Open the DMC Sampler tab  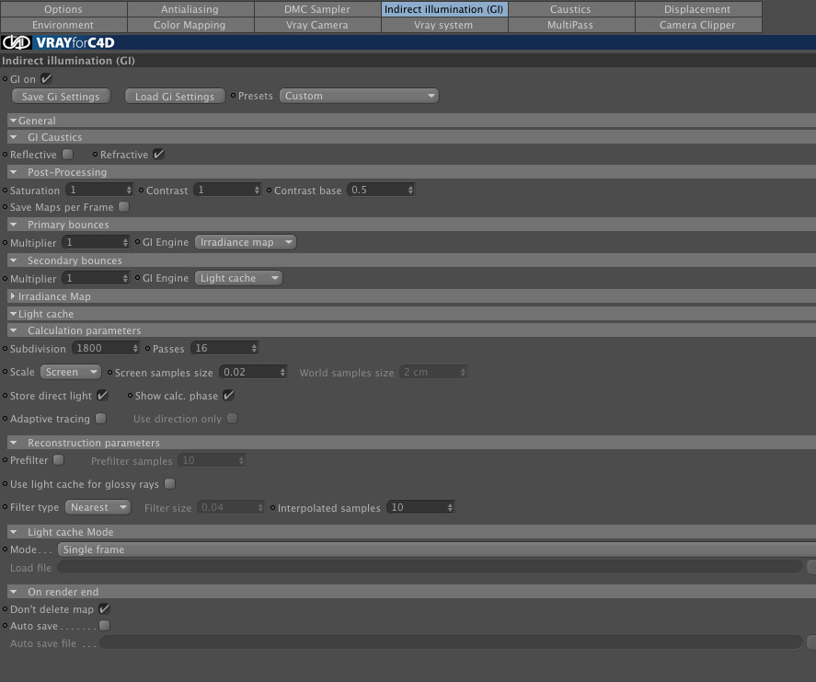click(x=317, y=9)
